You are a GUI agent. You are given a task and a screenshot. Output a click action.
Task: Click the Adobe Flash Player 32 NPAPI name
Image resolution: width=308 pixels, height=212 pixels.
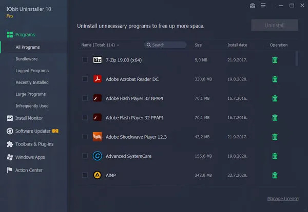(x=134, y=98)
